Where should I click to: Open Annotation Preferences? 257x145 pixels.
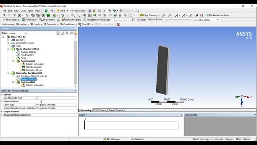pyautogui.click(x=96, y=20)
